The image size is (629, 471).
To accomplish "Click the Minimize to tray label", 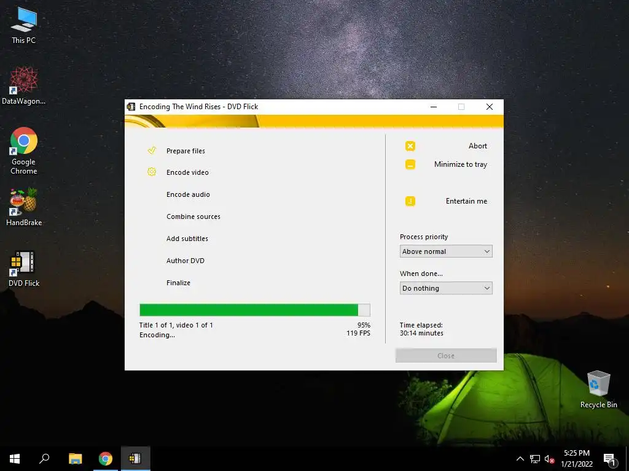I will [x=461, y=164].
